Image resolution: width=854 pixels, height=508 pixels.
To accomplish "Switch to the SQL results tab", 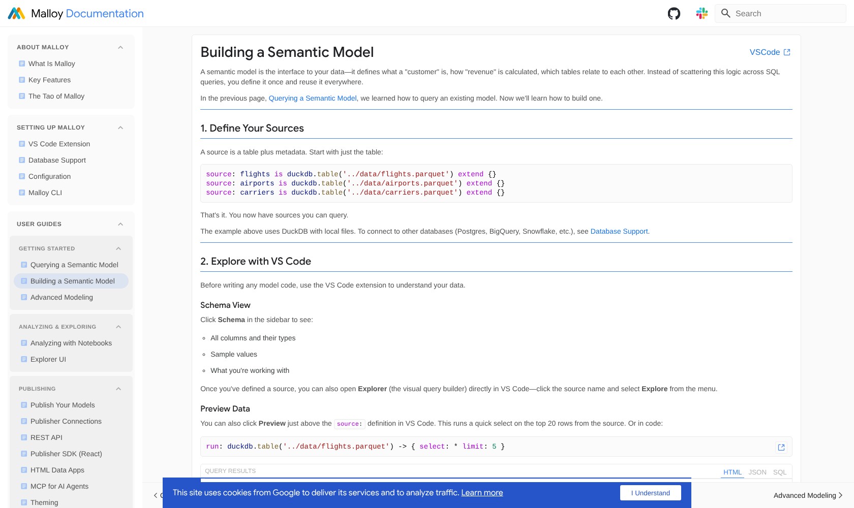I will 780,472.
